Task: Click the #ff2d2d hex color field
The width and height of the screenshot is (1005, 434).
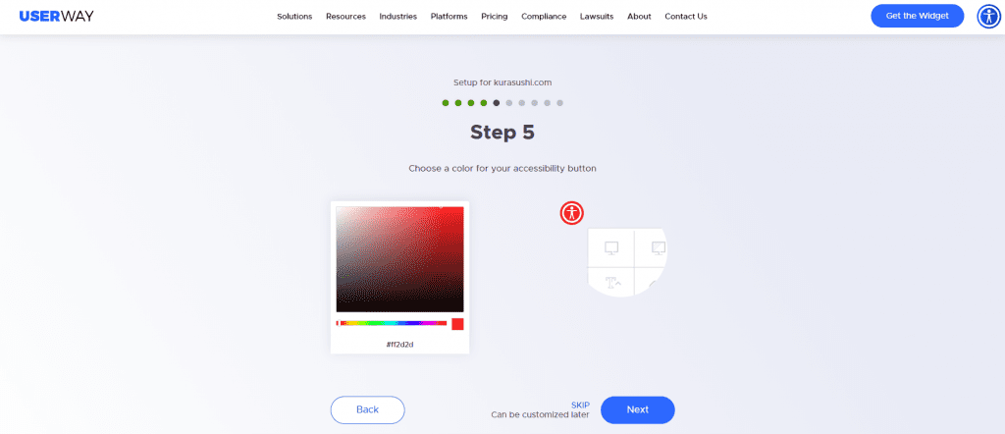Action: (400, 345)
